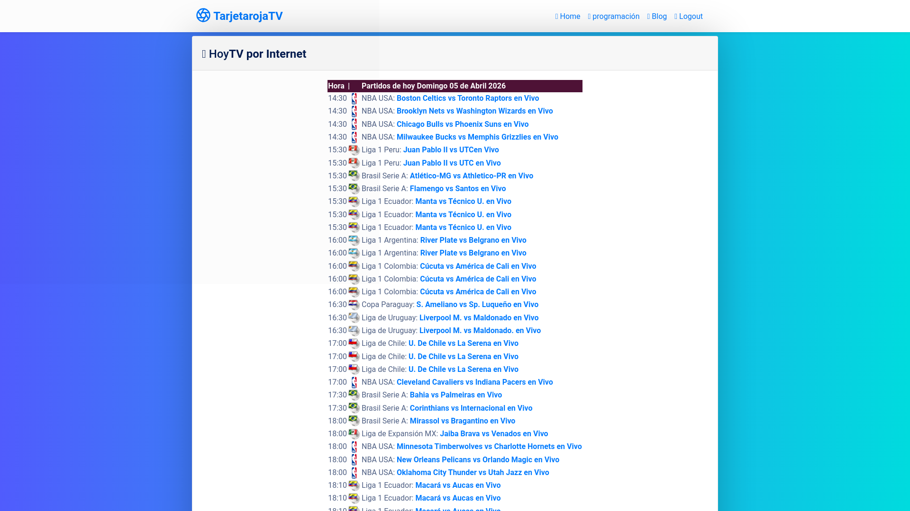This screenshot has height=511, width=910.
Task: Click Liga de Expansión MX: league label
Action: coord(400,434)
